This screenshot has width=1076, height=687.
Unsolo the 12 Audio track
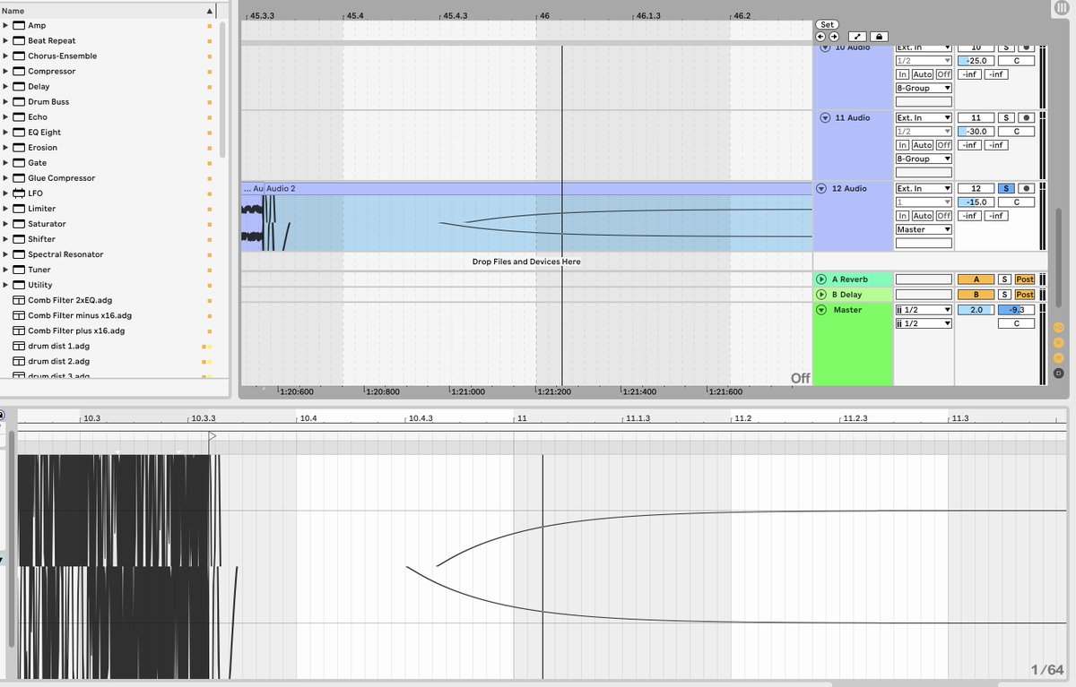1006,188
